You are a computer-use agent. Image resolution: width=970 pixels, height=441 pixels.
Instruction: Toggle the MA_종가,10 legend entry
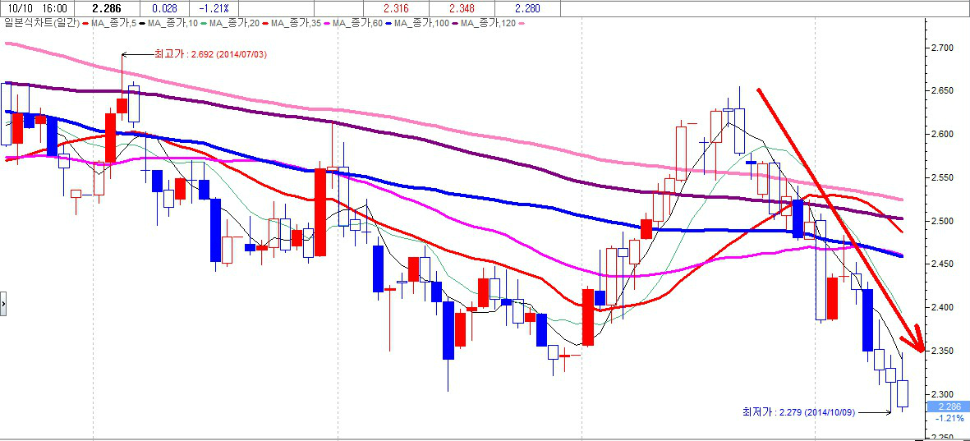[172, 23]
